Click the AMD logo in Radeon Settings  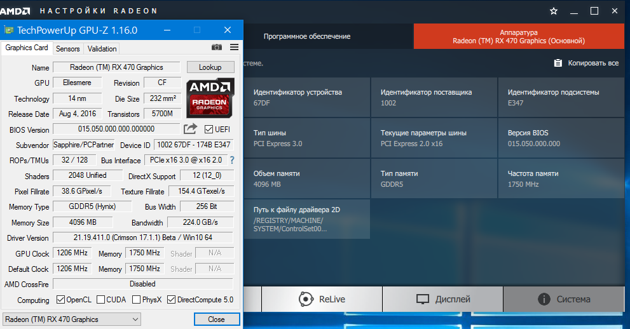point(15,11)
